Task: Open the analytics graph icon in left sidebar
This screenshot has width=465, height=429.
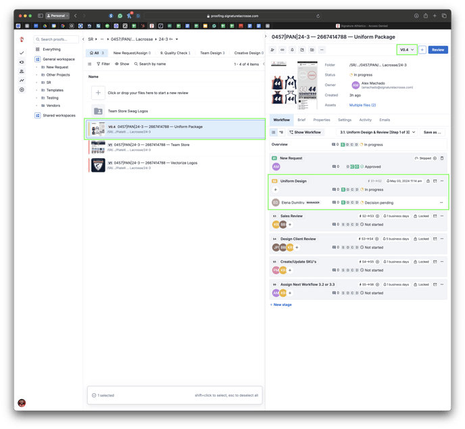Action: click(x=22, y=81)
